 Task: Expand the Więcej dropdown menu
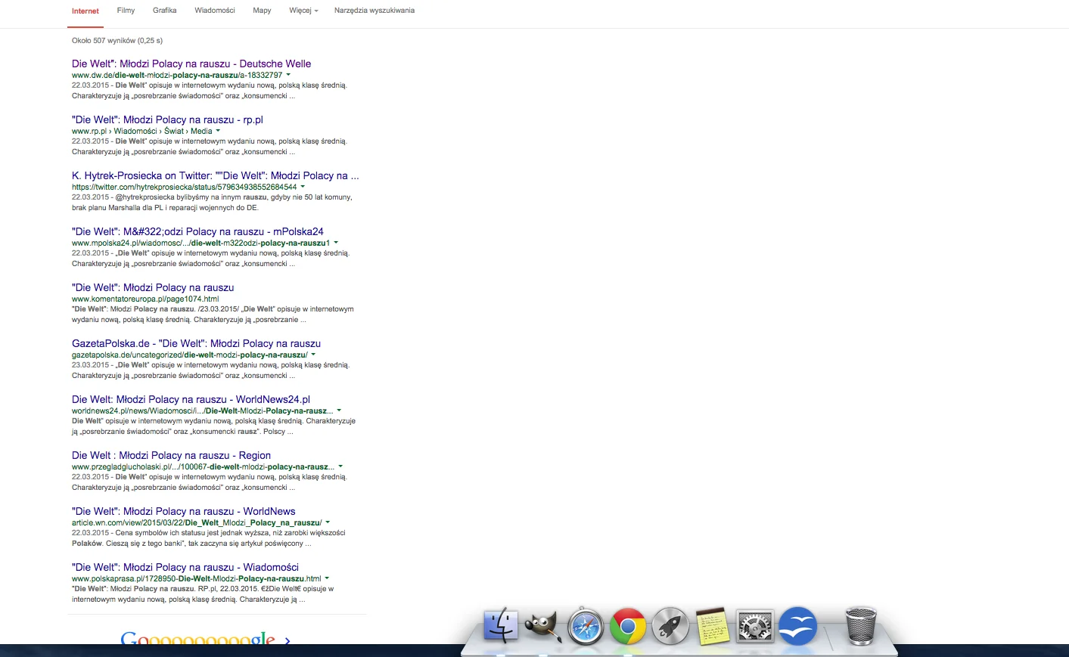303,11
